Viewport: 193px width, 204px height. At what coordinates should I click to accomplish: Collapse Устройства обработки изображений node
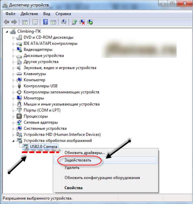13,141
